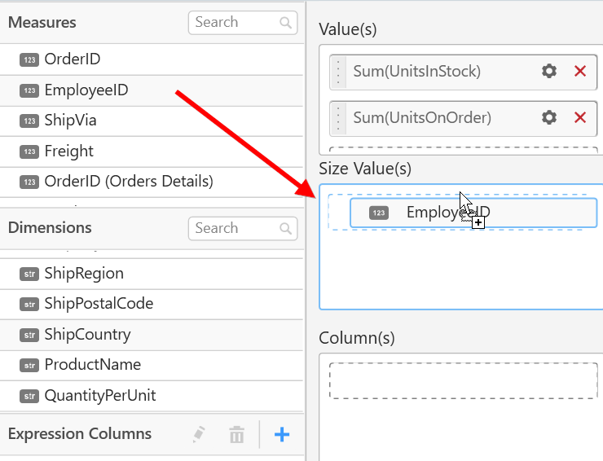Remove Sum(UnitsInStock) with red X
Image resolution: width=603 pixels, height=461 pixels.
pos(580,72)
